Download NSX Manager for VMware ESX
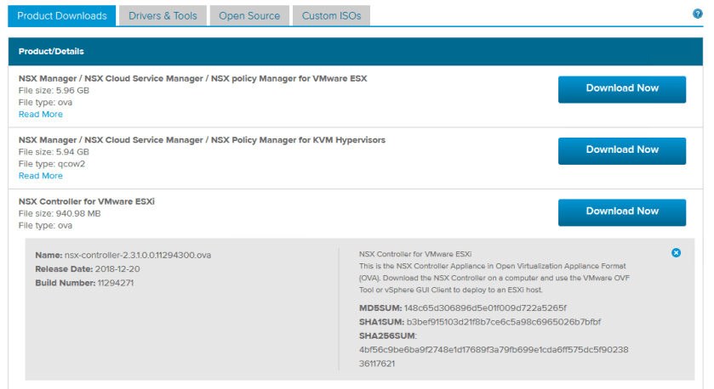The width and height of the screenshot is (714, 389). 622,89
